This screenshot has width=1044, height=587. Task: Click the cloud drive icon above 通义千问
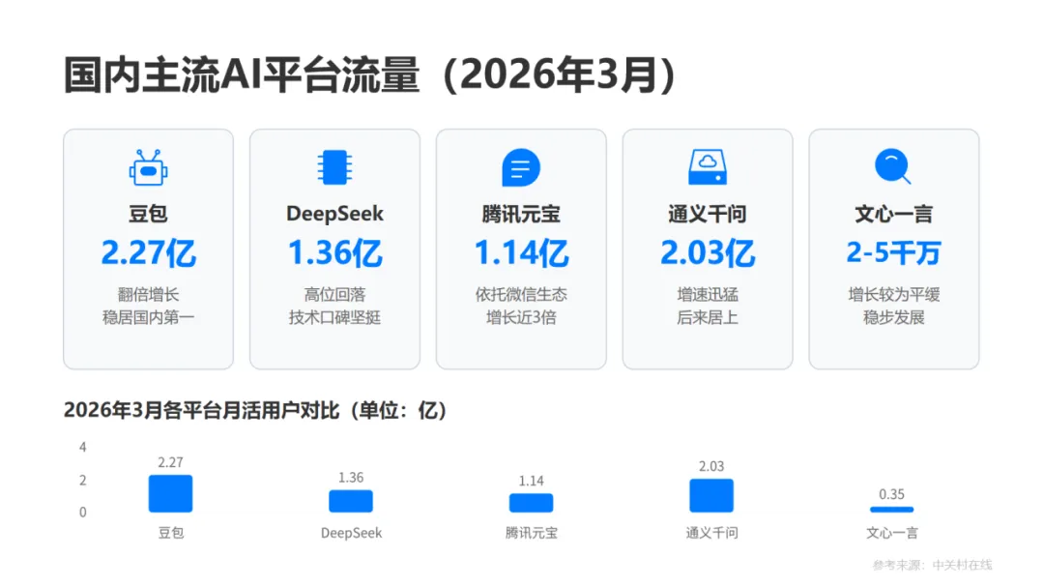coord(707,167)
